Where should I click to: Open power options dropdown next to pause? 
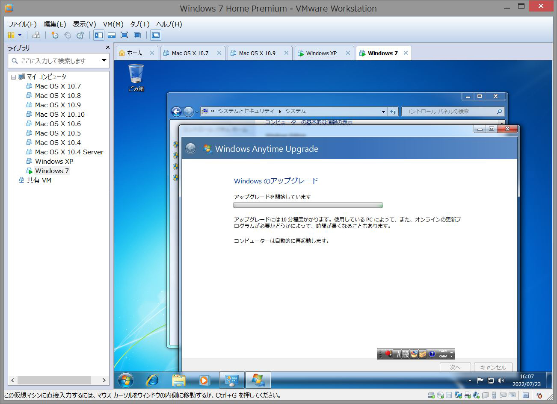20,35
